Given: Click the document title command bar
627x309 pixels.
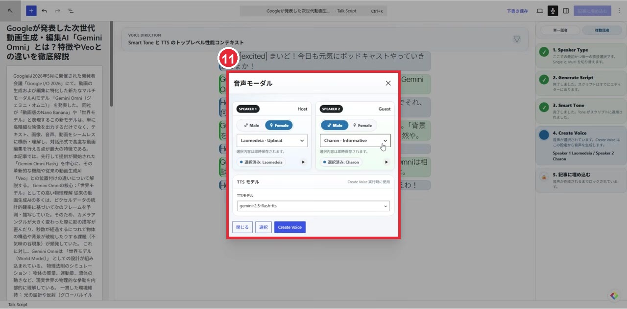Looking at the screenshot, I should click(x=313, y=11).
